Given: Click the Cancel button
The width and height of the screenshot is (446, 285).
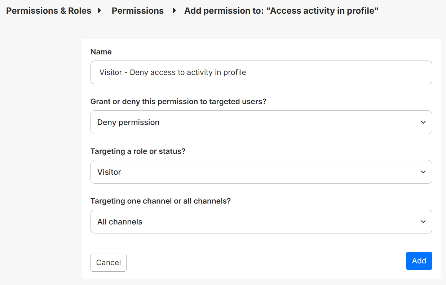Looking at the screenshot, I should click(x=108, y=263).
